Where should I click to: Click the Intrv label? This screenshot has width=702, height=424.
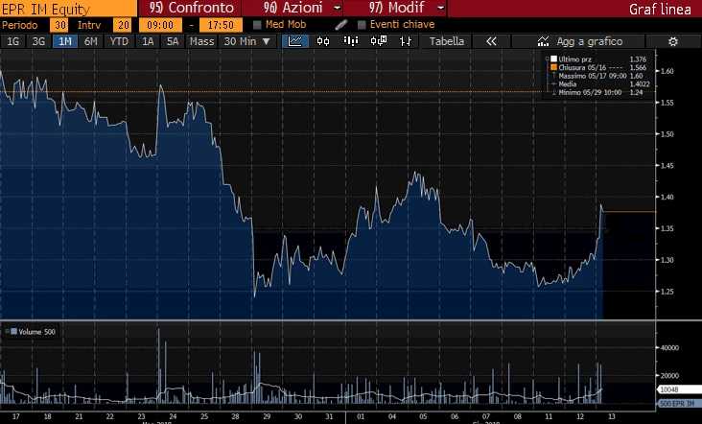click(89, 25)
